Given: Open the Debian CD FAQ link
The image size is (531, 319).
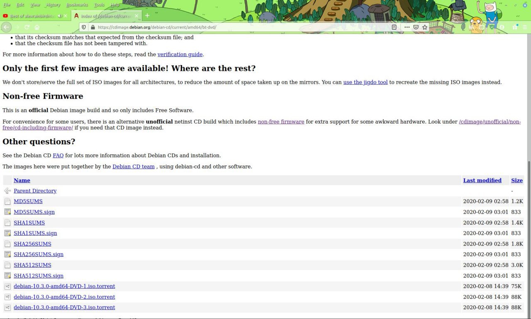Looking at the screenshot, I should click(x=58, y=156).
